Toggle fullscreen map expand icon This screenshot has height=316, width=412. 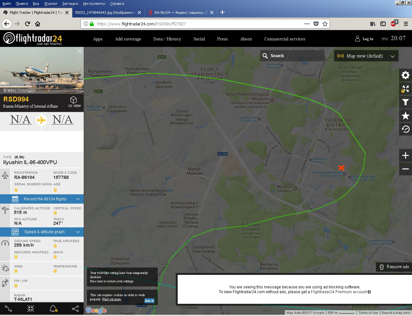(406, 89)
